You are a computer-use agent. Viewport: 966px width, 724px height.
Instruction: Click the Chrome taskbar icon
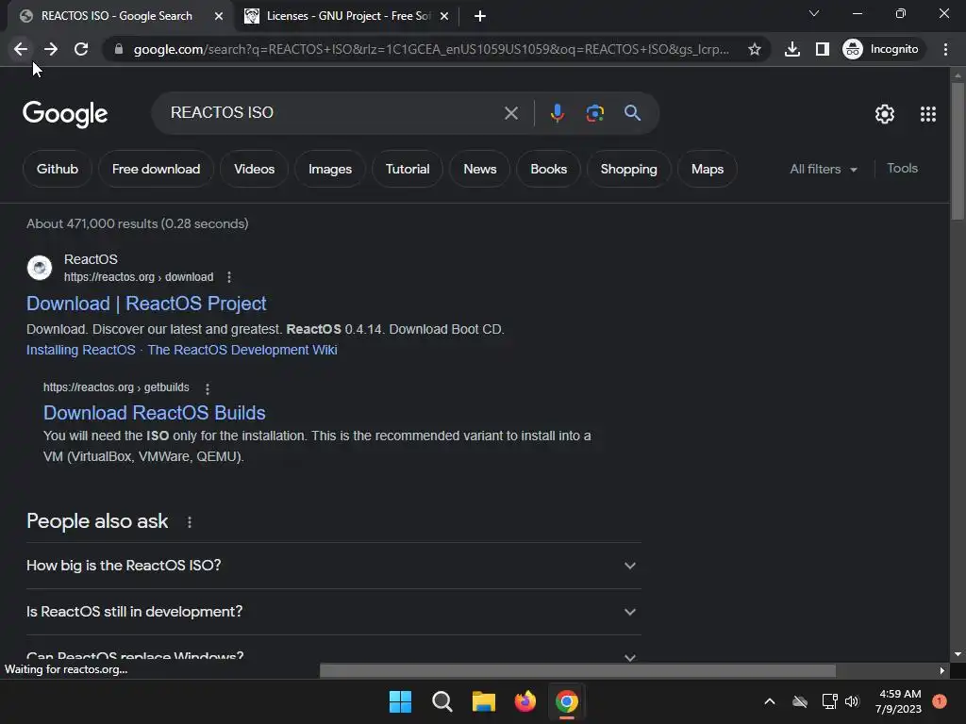[567, 701]
